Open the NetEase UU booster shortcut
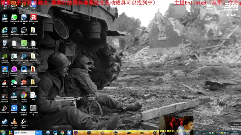This screenshot has height=135, width=241. [x=24, y=58]
